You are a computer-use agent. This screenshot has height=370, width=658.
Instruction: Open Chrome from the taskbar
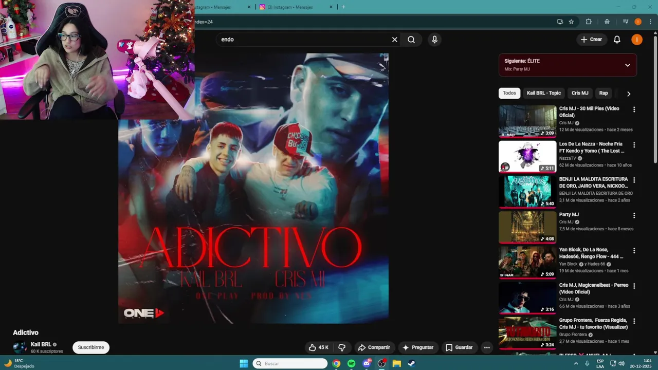tap(336, 363)
